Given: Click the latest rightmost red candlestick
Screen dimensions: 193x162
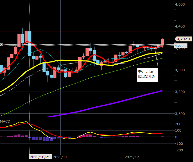Looking at the screenshot, I should click(x=162, y=42).
